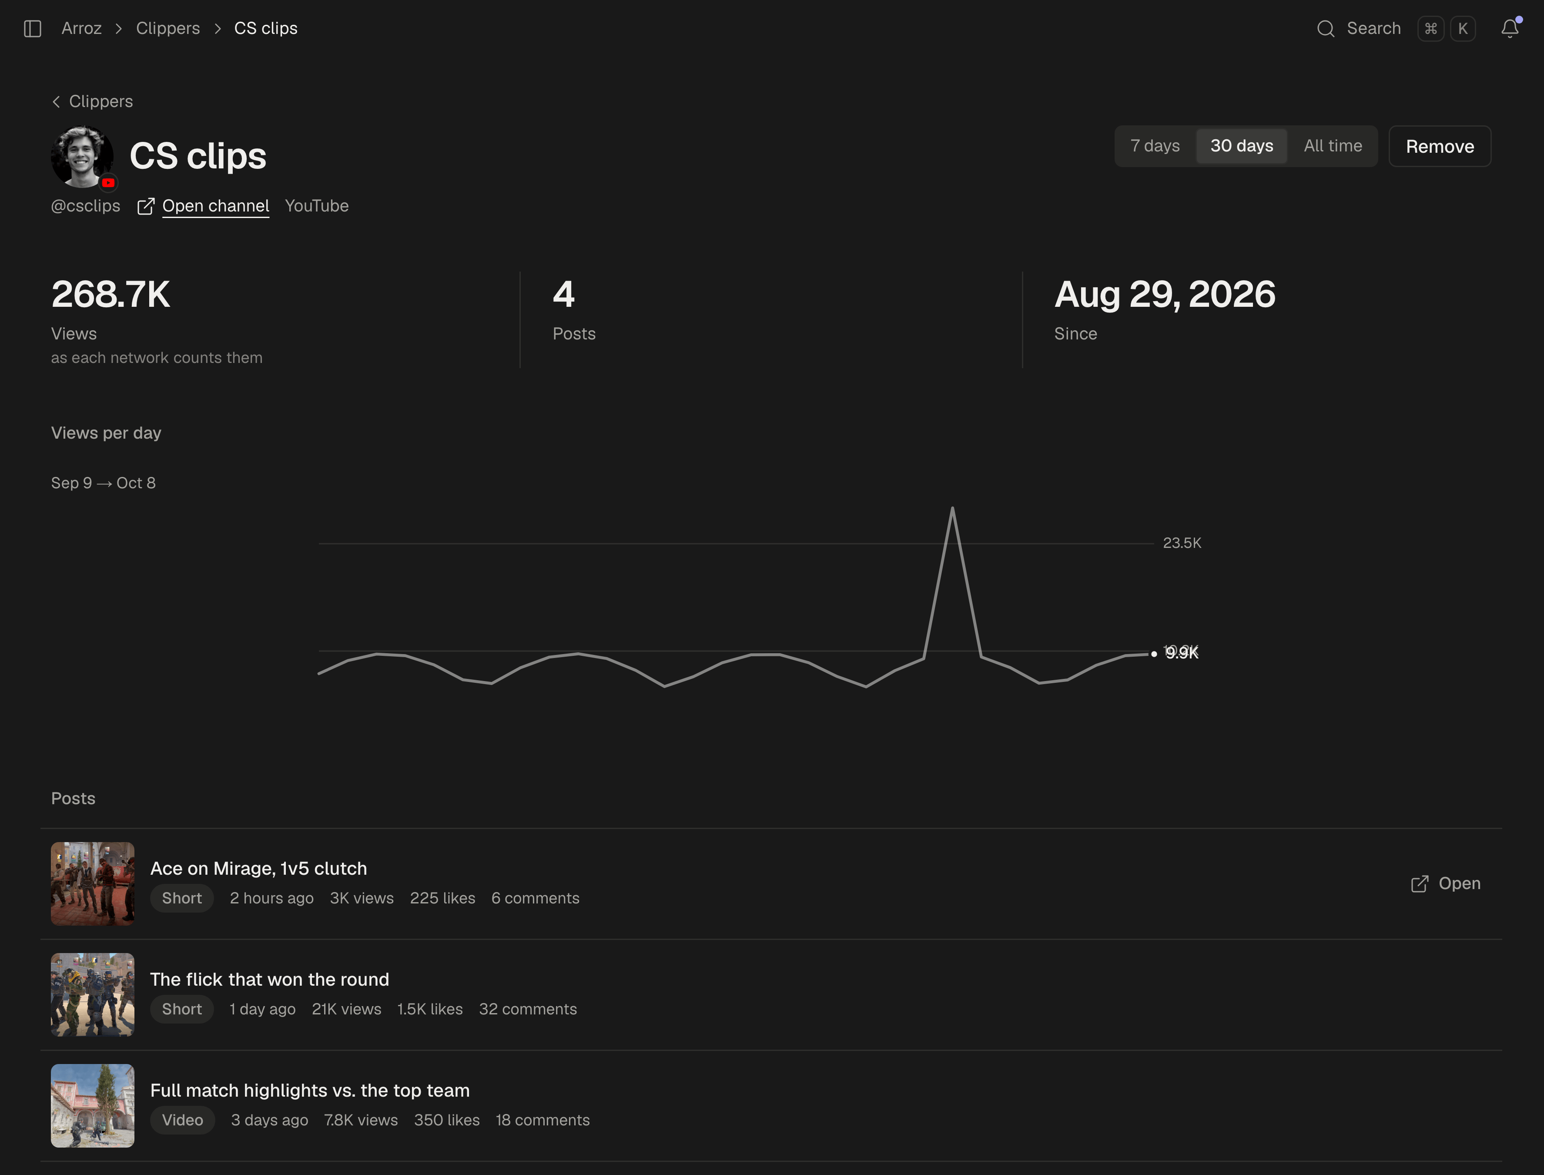Click the Ace on Mirage thumbnail
Screen dimensions: 1544x1175
[92, 884]
